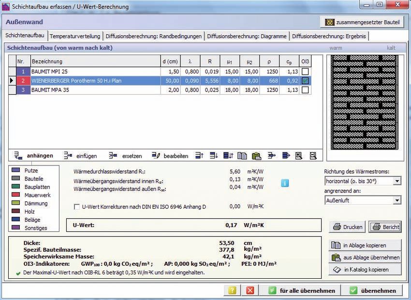
Task: Click the blue info icon
Action: pos(285,183)
